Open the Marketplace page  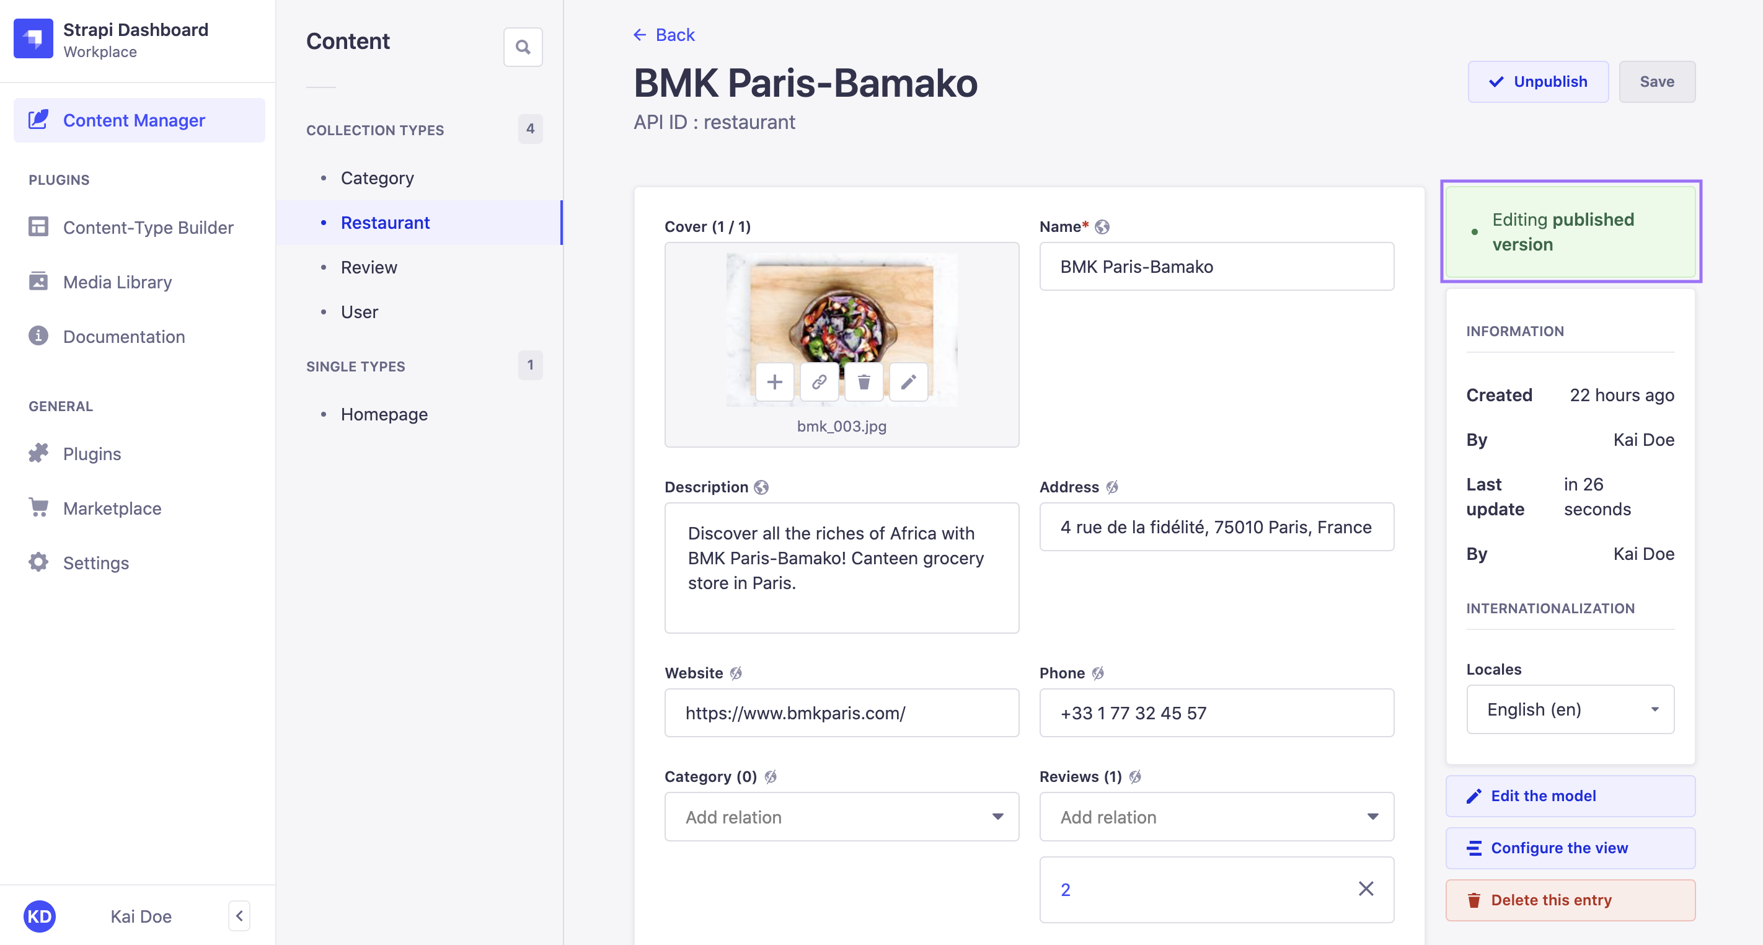coord(112,508)
